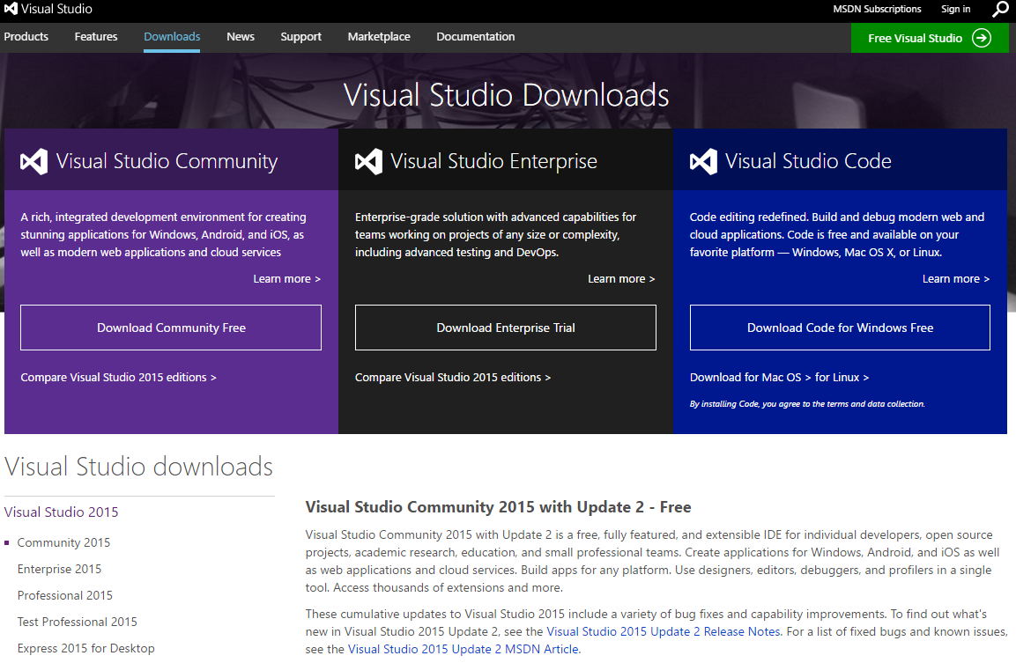1016x663 pixels.
Task: Select Visual Studio 2015 sidebar heading
Action: tap(61, 512)
